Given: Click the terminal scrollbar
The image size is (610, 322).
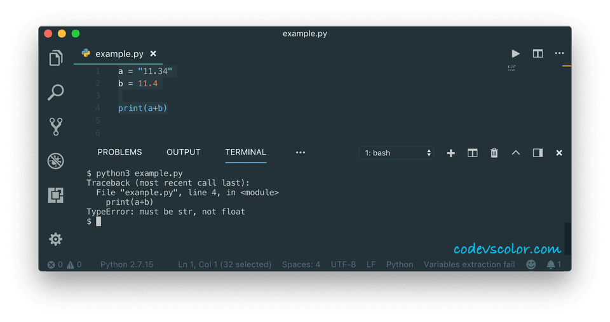Looking at the screenshot, I should click(567, 238).
